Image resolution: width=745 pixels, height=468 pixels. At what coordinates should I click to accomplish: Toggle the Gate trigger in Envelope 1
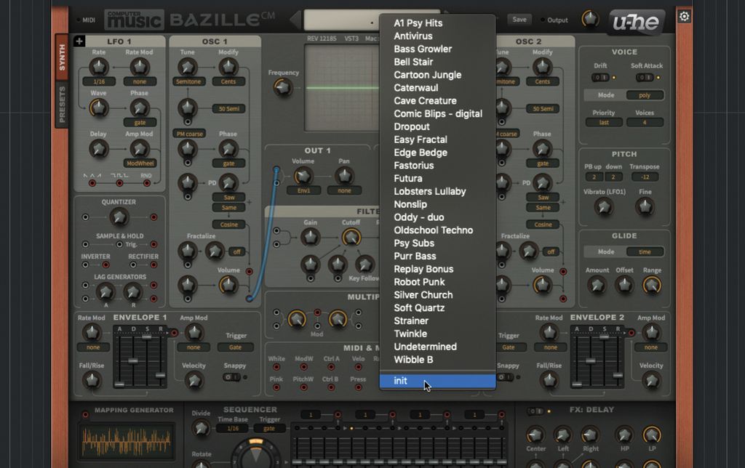tap(234, 347)
